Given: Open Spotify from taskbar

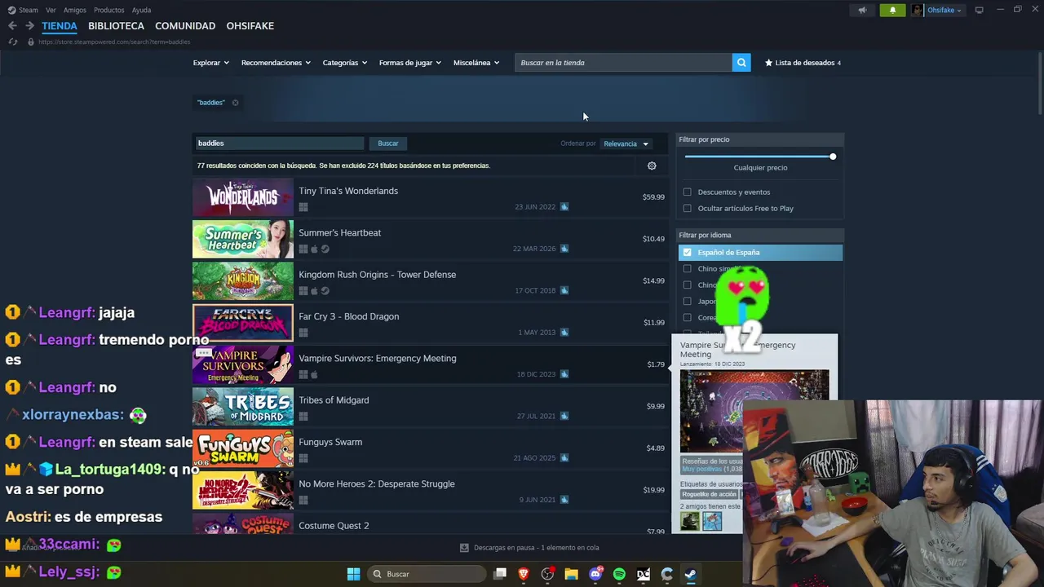Looking at the screenshot, I should coord(619,574).
